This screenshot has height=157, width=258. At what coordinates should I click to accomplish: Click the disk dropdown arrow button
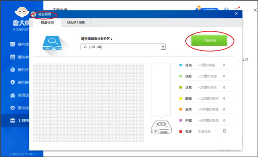[x=163, y=47]
